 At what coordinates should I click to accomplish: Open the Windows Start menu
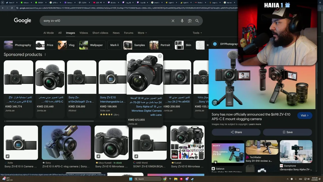tap(131, 179)
